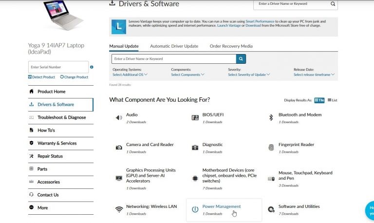Image resolution: width=374 pixels, height=223 pixels.
Task: Click the Enter Serial Number field
Action: (x=58, y=67)
